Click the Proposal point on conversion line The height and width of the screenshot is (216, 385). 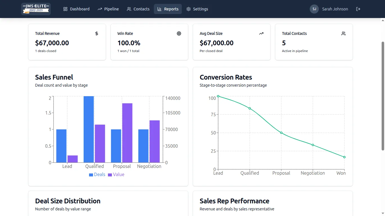pos(281,133)
